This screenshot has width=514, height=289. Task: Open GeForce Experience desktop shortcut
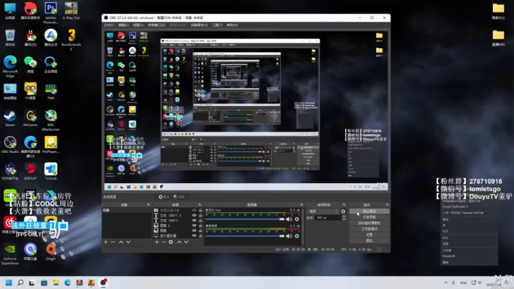pos(10,254)
